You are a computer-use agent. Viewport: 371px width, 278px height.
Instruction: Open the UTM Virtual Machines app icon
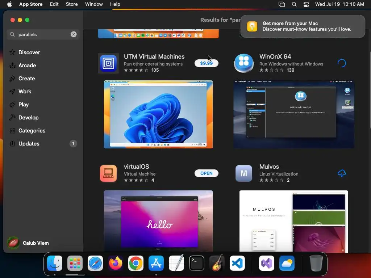[108, 63]
